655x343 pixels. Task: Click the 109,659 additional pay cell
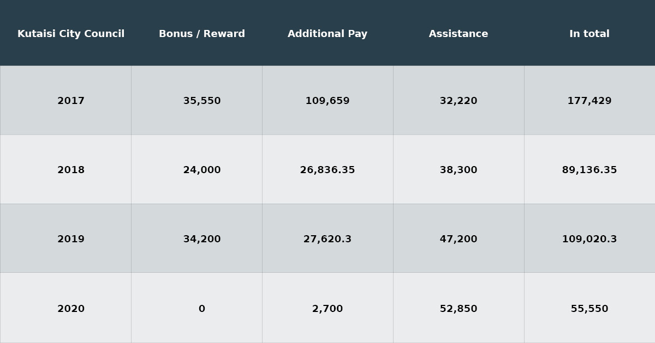(x=327, y=101)
